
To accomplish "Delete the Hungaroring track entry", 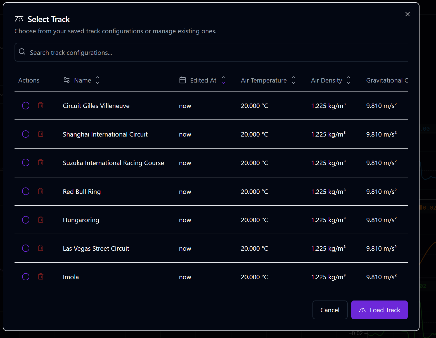I will click(x=41, y=220).
